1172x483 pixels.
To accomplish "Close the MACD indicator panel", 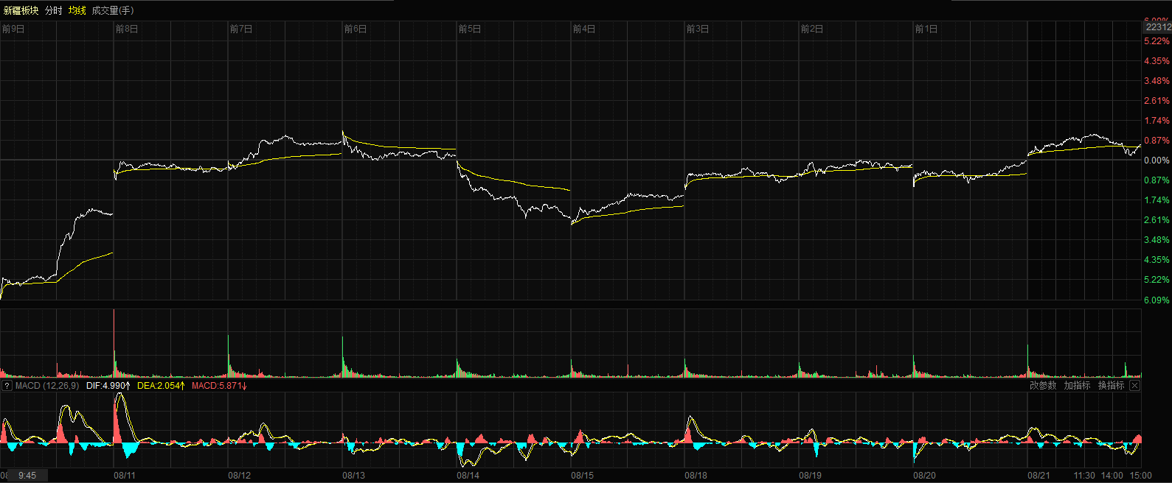I will point(1134,386).
